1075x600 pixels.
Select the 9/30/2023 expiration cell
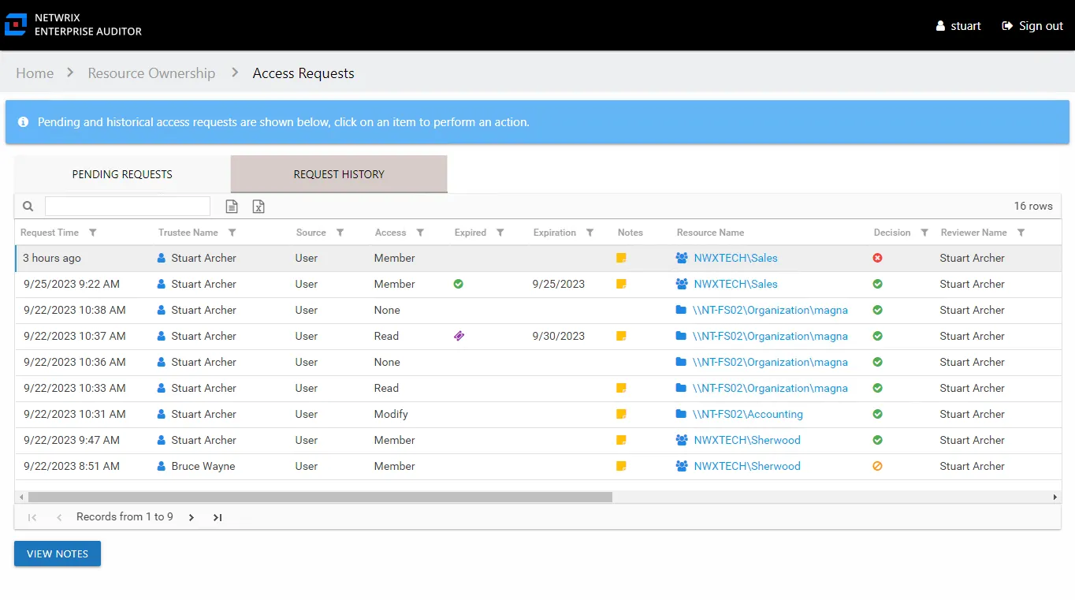559,336
